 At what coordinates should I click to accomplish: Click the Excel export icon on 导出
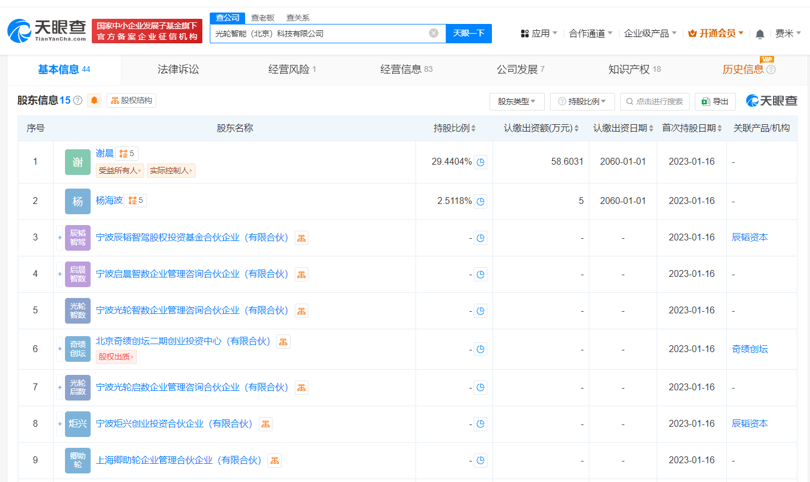coord(705,101)
